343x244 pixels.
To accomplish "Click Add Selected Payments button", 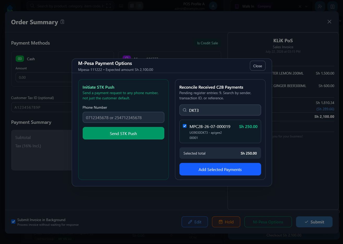I will pyautogui.click(x=220, y=169).
